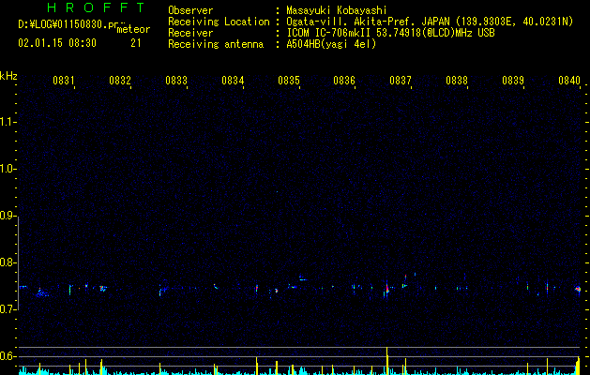Click the 0832 time marker
590x375 pixels.
click(120, 81)
